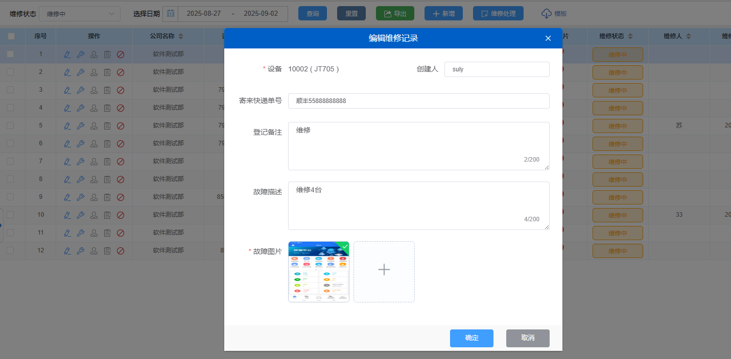This screenshot has height=359, width=731.
Task: Click the notes record icon in row 7
Action: (x=107, y=162)
